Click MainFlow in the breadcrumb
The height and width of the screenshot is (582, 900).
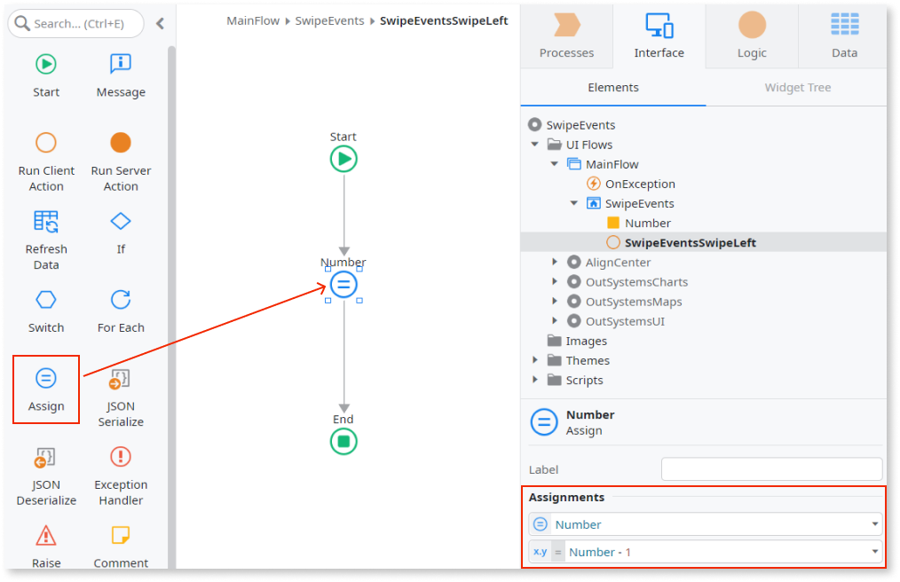tap(253, 20)
